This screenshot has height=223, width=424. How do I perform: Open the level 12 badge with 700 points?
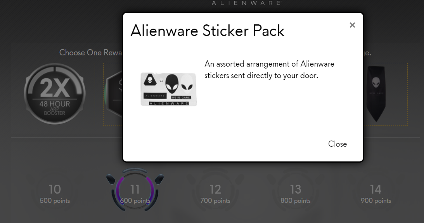click(215, 193)
